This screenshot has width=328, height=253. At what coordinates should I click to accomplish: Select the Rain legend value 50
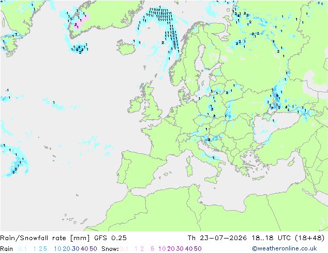pos(93,249)
